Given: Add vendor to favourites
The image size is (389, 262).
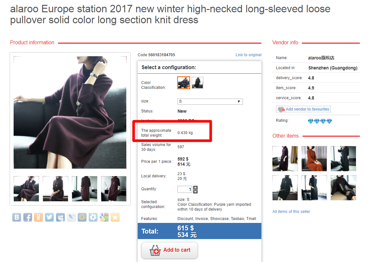Looking at the screenshot, I should click(x=303, y=109).
